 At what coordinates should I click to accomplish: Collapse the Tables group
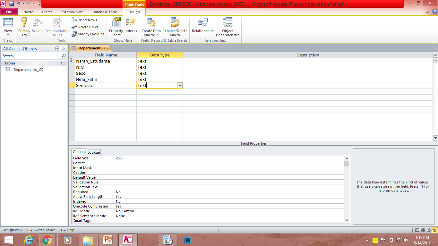62,63
